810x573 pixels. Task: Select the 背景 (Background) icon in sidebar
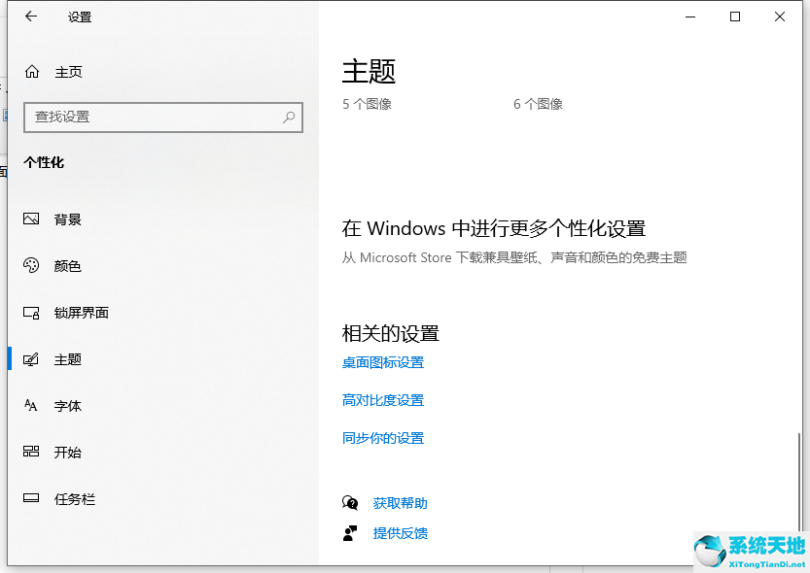pos(29,219)
